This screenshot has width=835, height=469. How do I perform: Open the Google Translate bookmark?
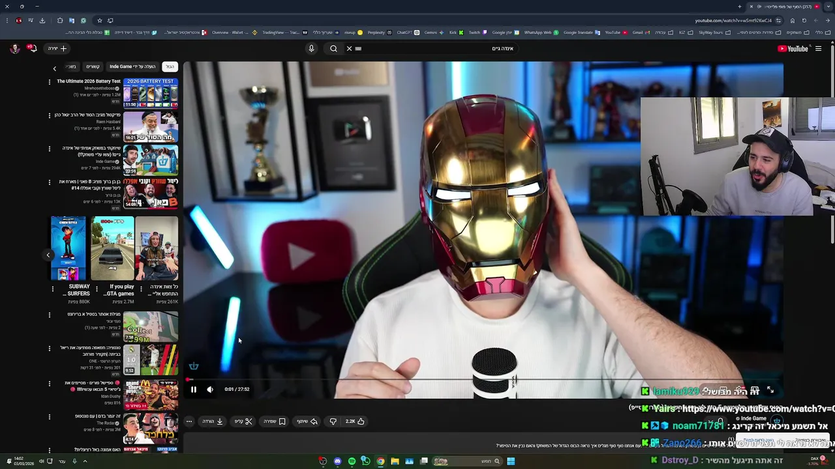pyautogui.click(x=582, y=33)
